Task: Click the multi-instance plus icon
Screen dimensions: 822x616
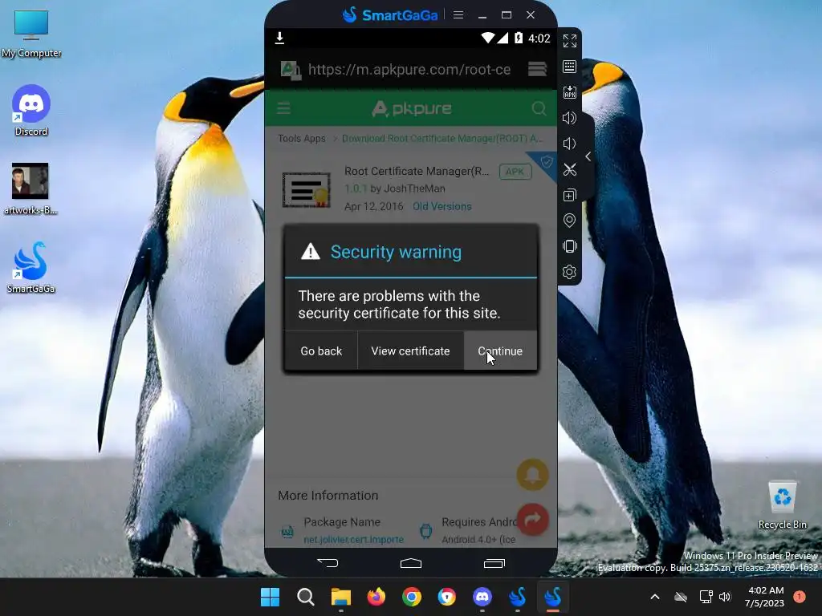Action: click(x=569, y=195)
